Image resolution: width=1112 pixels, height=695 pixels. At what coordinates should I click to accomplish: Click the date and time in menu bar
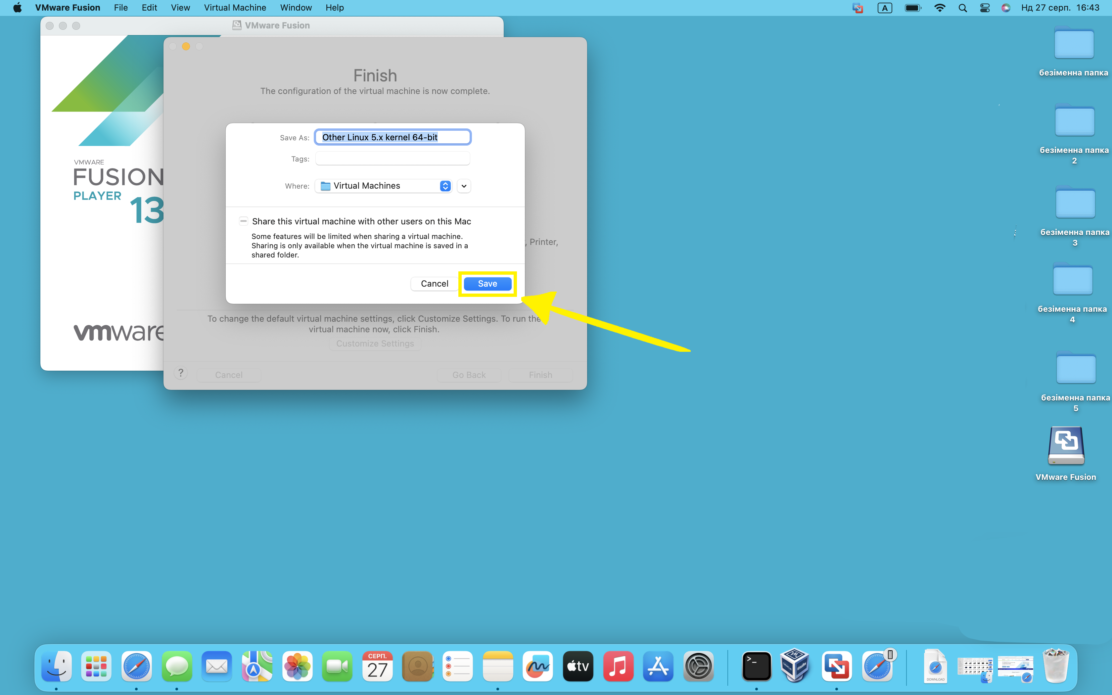(x=1060, y=8)
